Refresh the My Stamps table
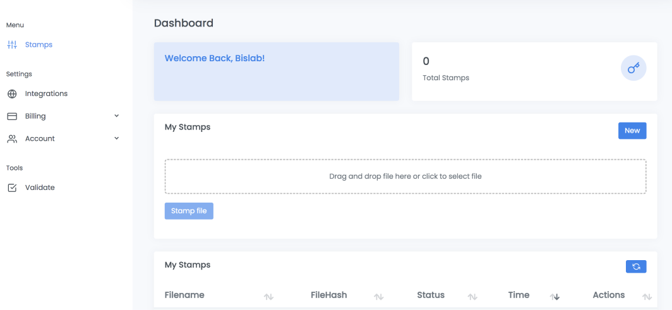The height and width of the screenshot is (310, 672). tap(636, 266)
